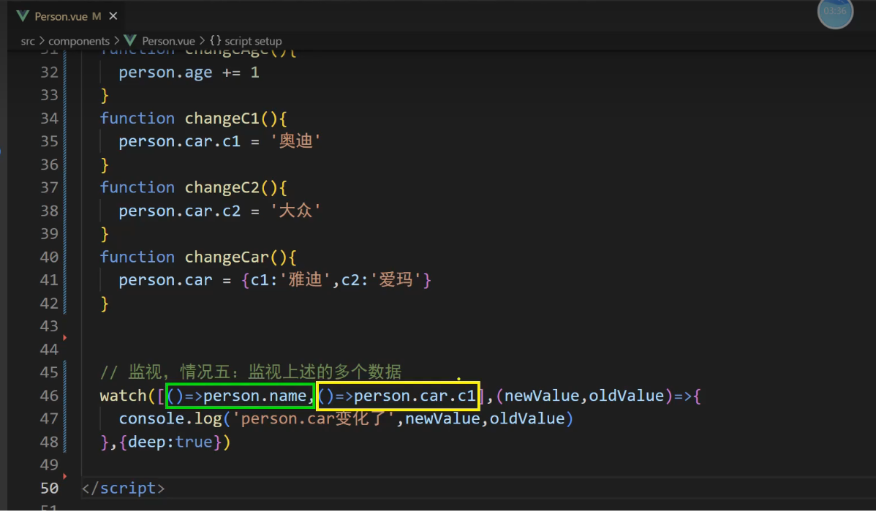The width and height of the screenshot is (876, 512).
Task: Click '()=>person.name' in the watch array
Action: tap(237, 396)
